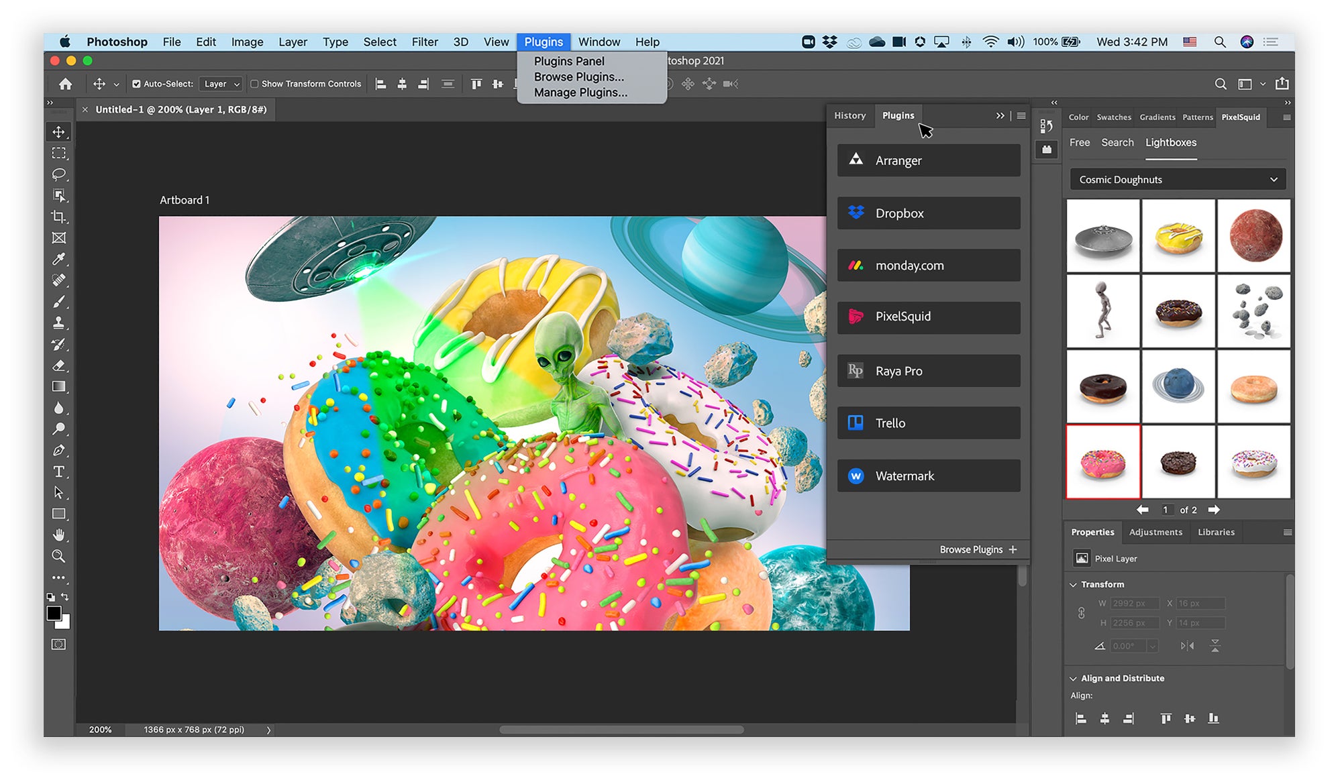Click the Home icon in options bar

point(66,84)
